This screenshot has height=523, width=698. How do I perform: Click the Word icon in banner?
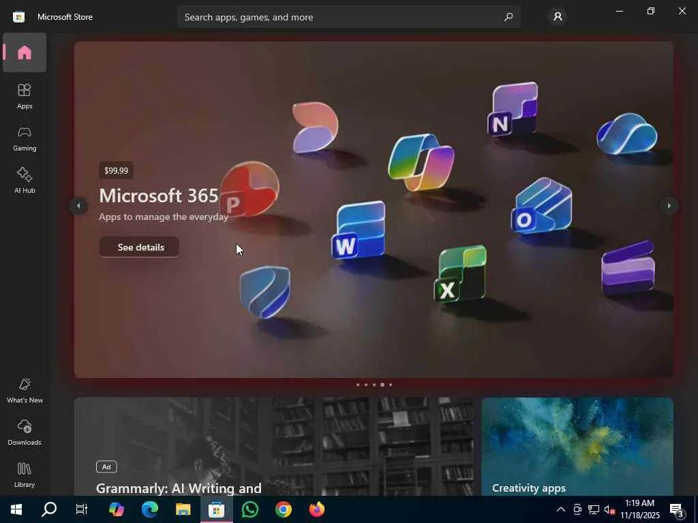coord(359,230)
